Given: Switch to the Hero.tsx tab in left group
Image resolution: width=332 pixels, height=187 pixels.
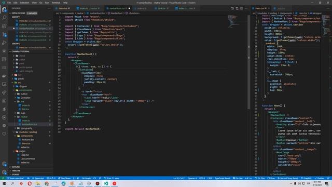Looking at the screenshot, I should pos(63,8).
